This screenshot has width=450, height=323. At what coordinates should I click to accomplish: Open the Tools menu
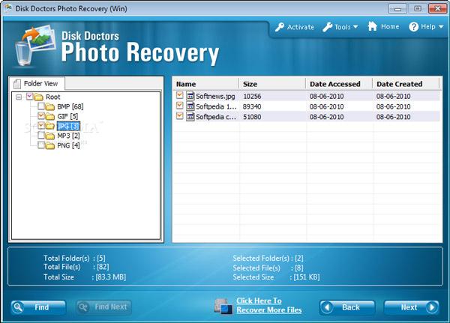340,27
